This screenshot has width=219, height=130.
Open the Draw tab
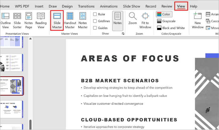click(53, 6)
